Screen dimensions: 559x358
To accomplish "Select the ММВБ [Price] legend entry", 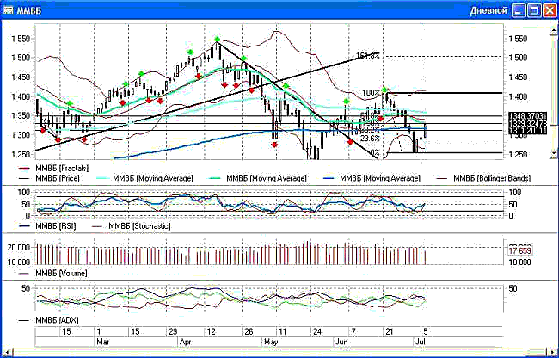I will [x=49, y=178].
